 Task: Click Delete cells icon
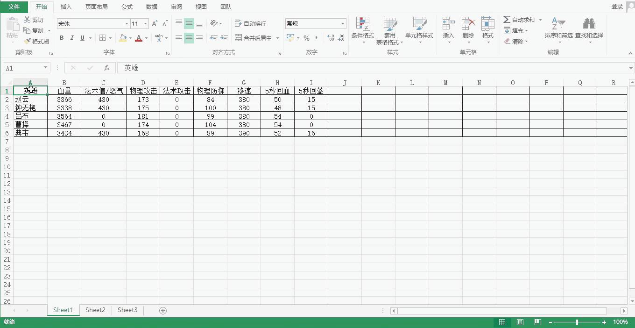(x=468, y=24)
